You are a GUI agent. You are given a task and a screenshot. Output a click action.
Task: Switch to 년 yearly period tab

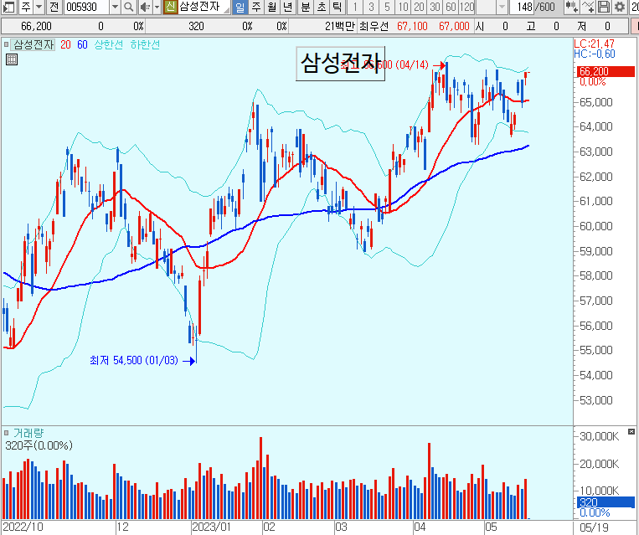pyautogui.click(x=288, y=7)
